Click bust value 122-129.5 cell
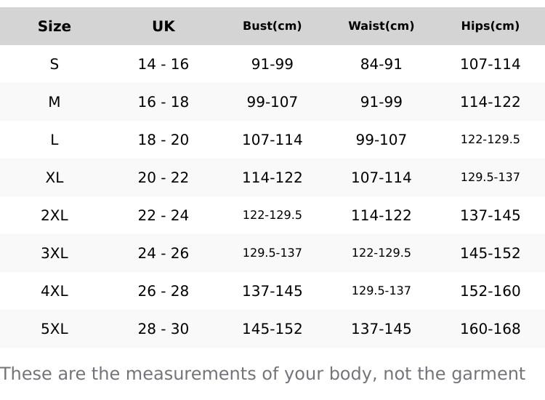Image resolution: width=545 pixels, height=400 pixels. [272, 215]
